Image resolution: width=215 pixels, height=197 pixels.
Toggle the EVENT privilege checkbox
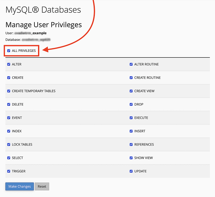click(9, 118)
